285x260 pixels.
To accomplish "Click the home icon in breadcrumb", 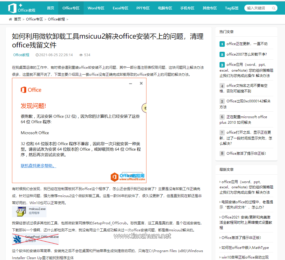I will pos(10,19).
